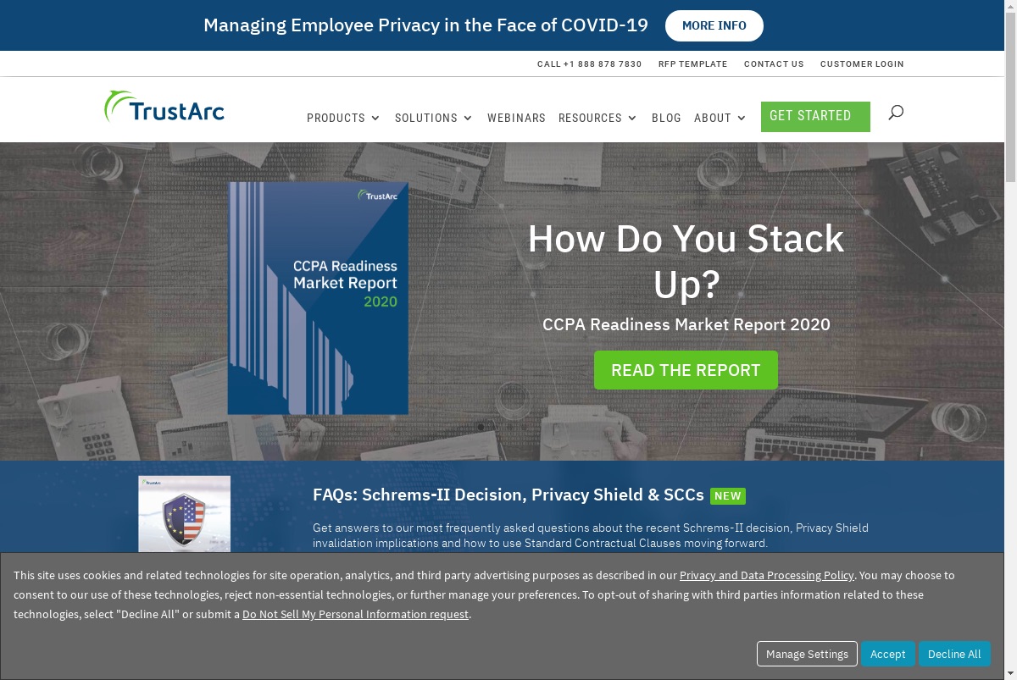This screenshot has height=680, width=1017.
Task: Expand the Resources dropdown chevron
Action: tap(632, 119)
